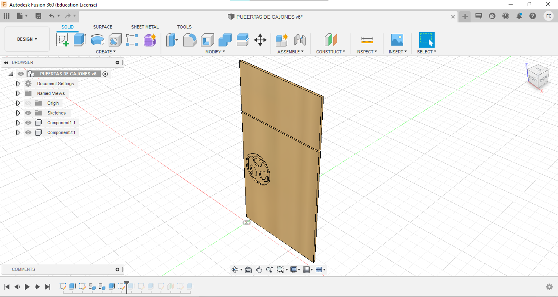The image size is (558, 297).
Task: Select the Extrude tool
Action: pos(80,40)
